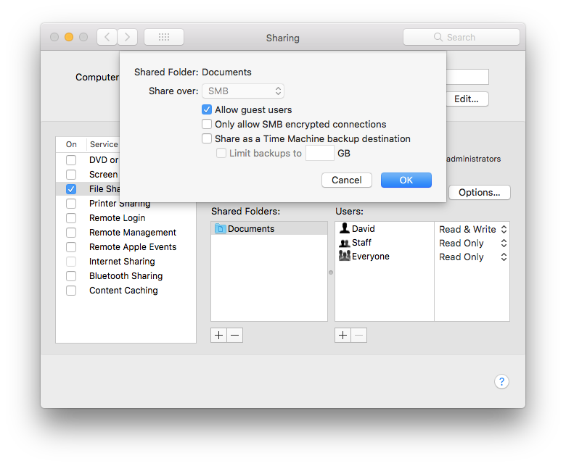Toggle the Internet Sharing checkbox

point(71,262)
